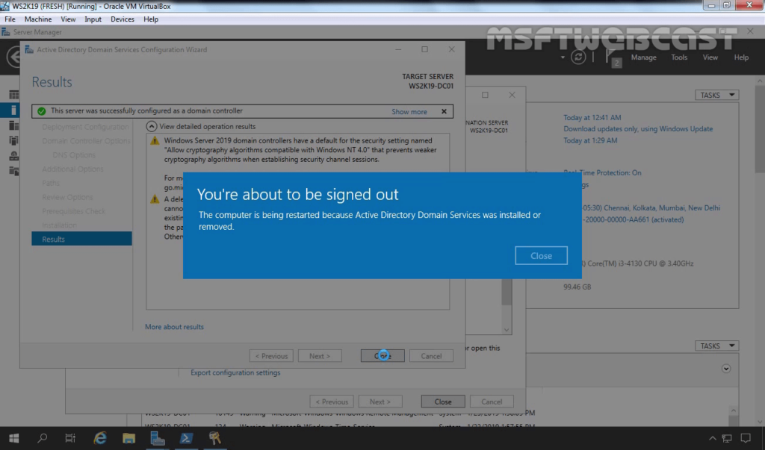The height and width of the screenshot is (450, 765).
Task: Open the dropdown arrow beside refresh
Action: [x=563, y=57]
